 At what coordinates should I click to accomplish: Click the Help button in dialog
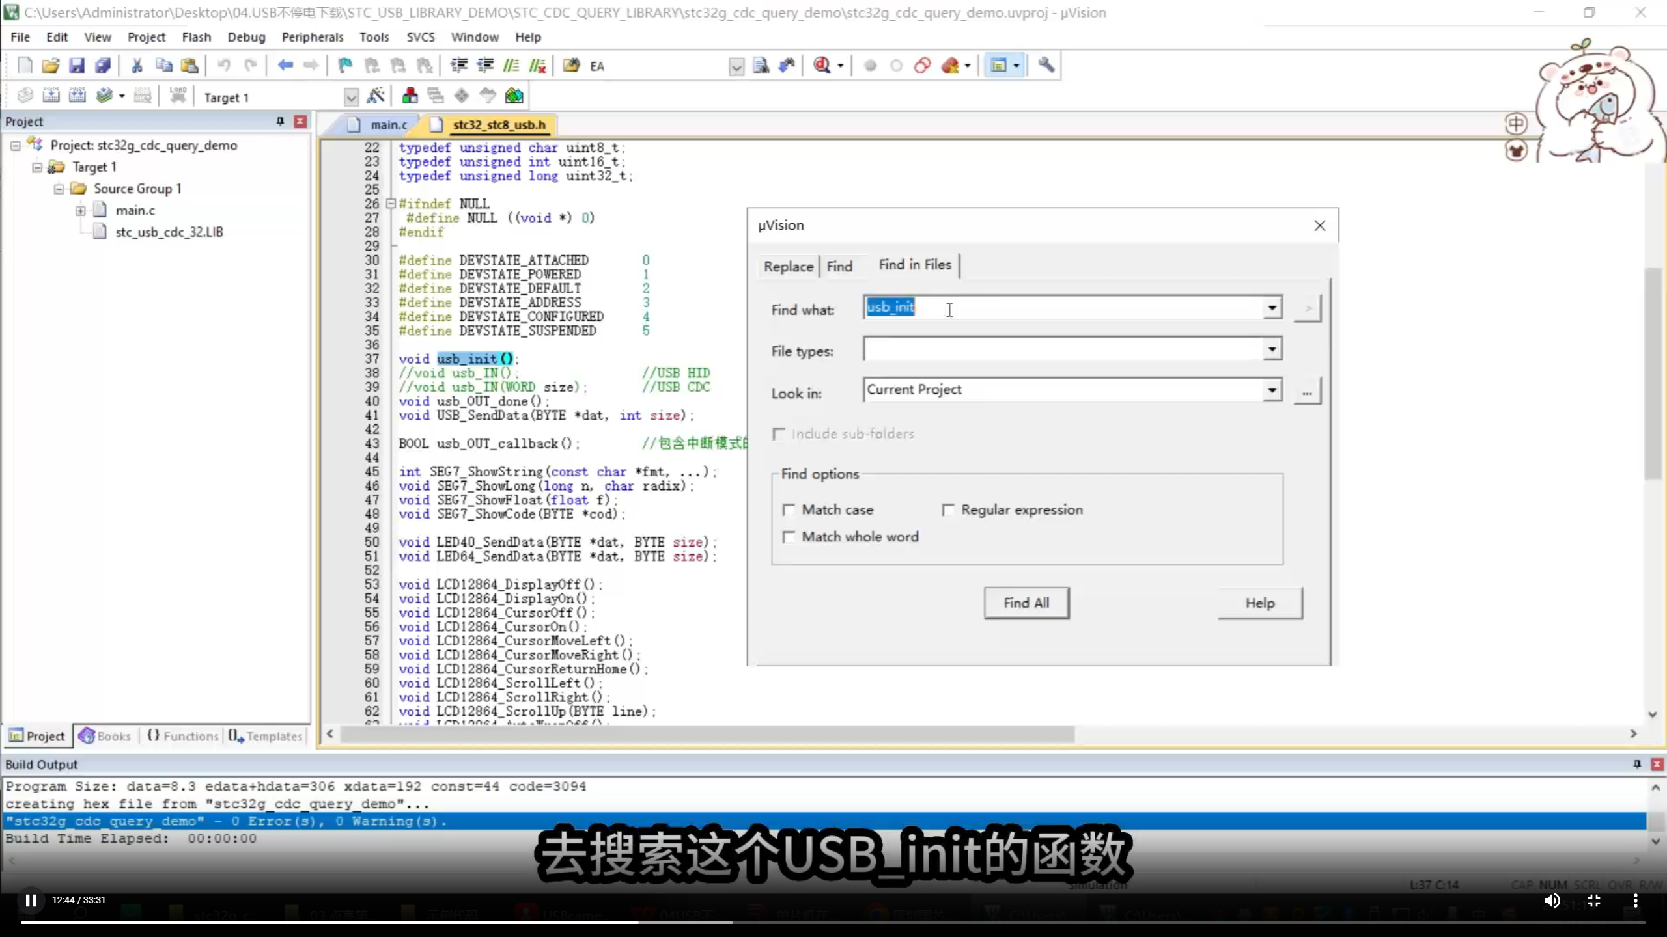point(1259,603)
